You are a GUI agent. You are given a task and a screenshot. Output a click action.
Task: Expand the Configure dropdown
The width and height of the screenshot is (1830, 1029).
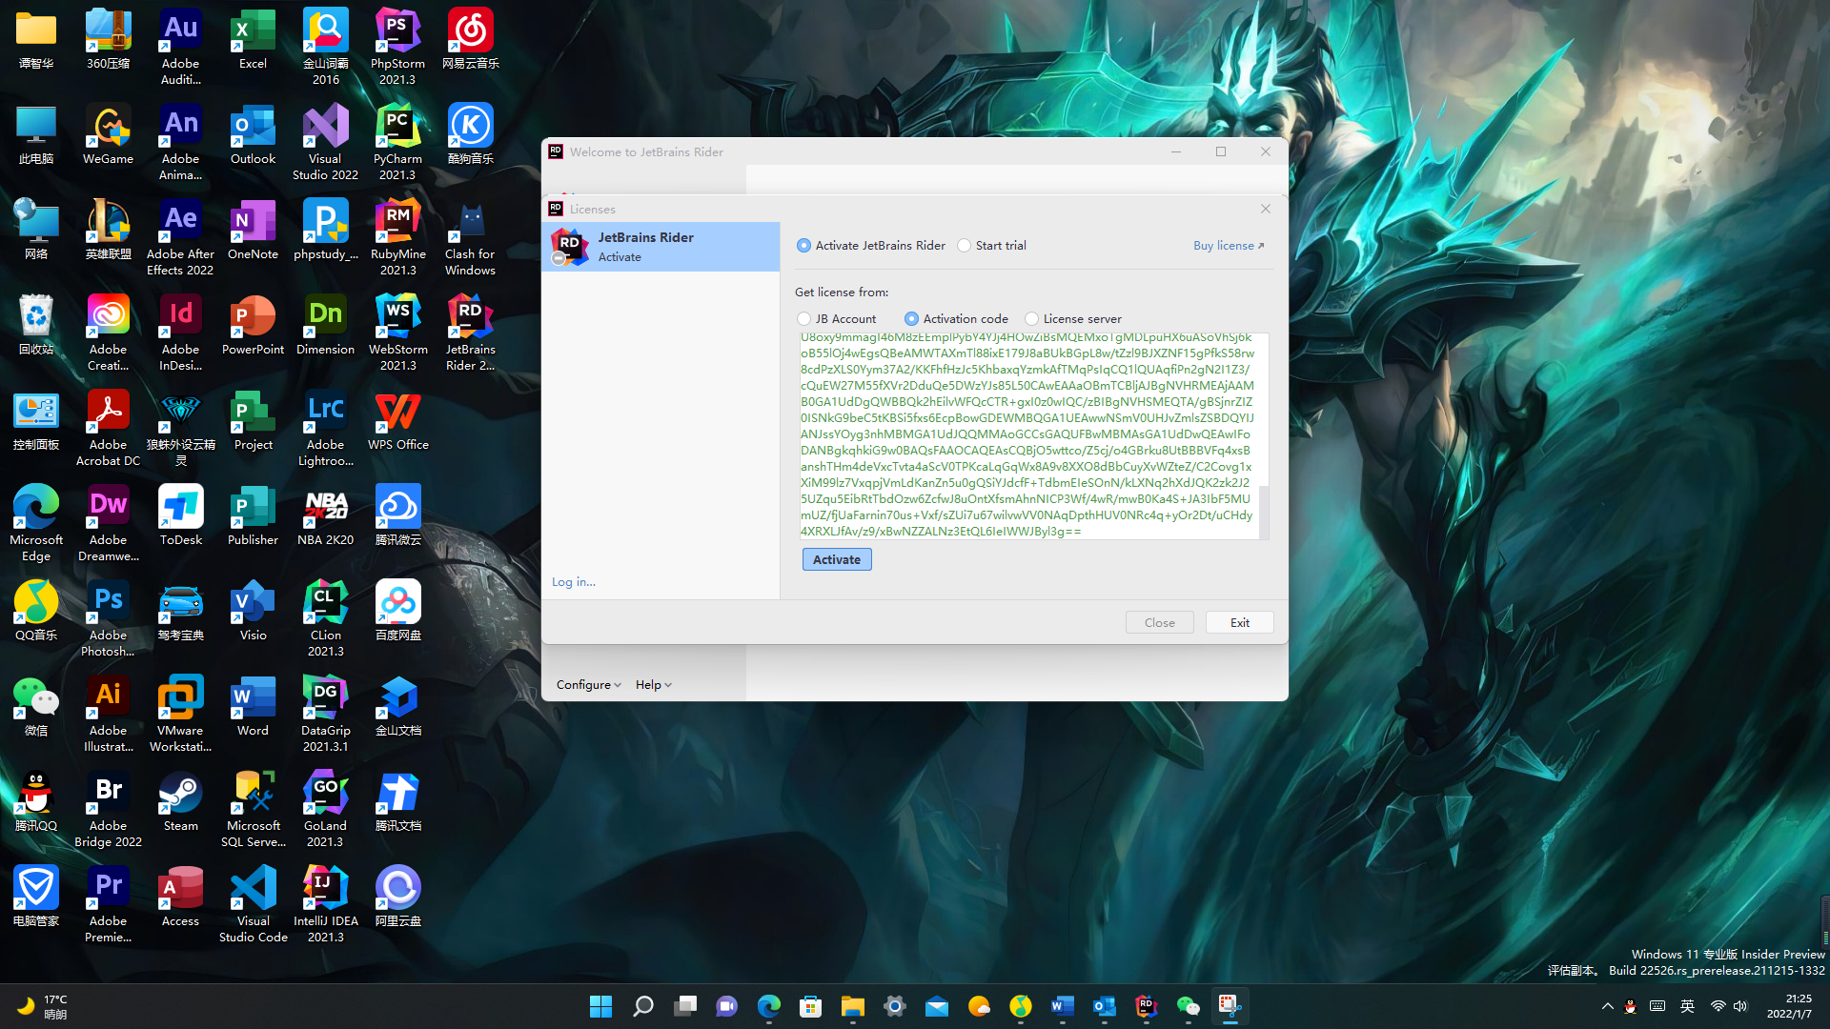click(x=588, y=685)
